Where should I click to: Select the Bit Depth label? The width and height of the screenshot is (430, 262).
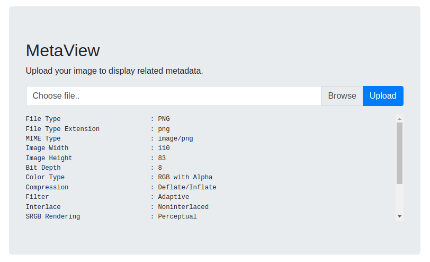click(x=43, y=168)
